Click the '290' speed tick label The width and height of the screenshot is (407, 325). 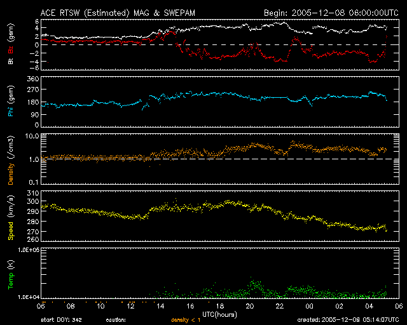[33, 211]
